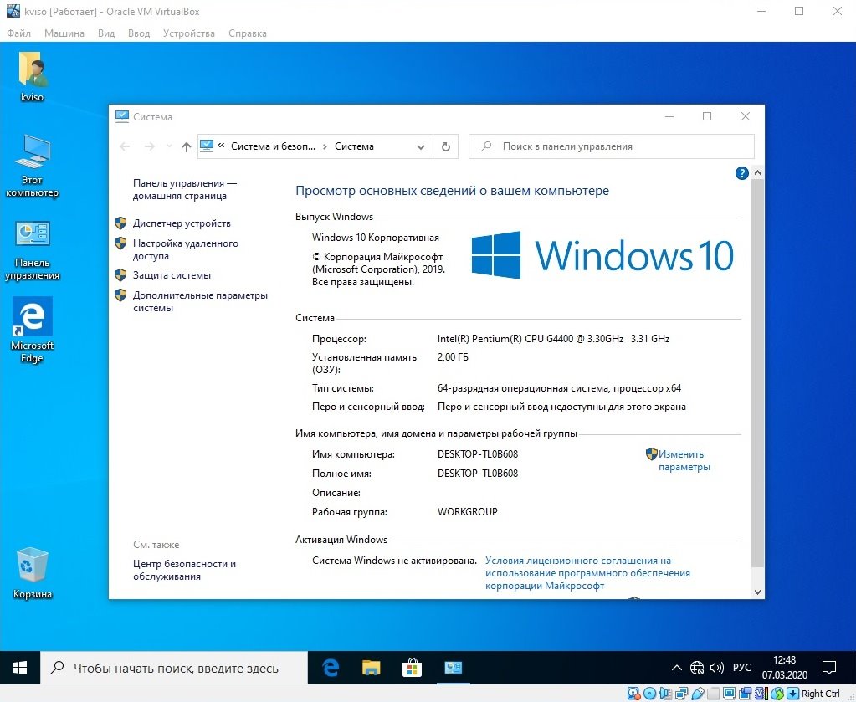Screen dimensions: 856x702
Task: Open the license agreement terms link
Action: pos(587,573)
